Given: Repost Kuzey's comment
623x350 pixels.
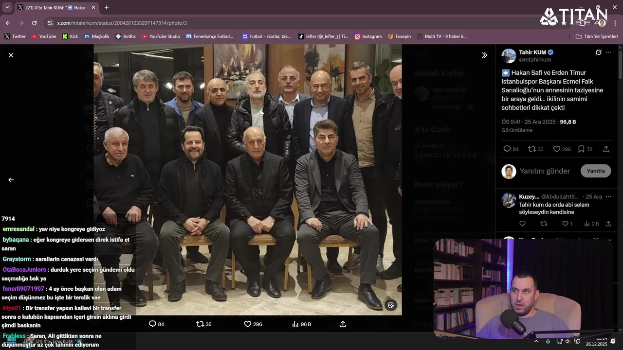Looking at the screenshot, I should (544, 224).
